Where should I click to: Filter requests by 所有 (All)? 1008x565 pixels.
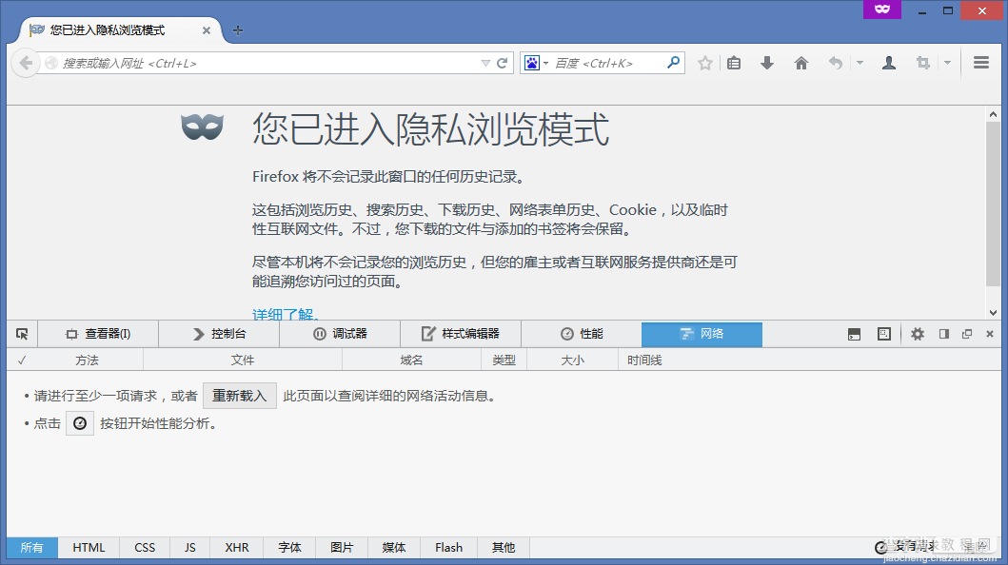coord(32,548)
